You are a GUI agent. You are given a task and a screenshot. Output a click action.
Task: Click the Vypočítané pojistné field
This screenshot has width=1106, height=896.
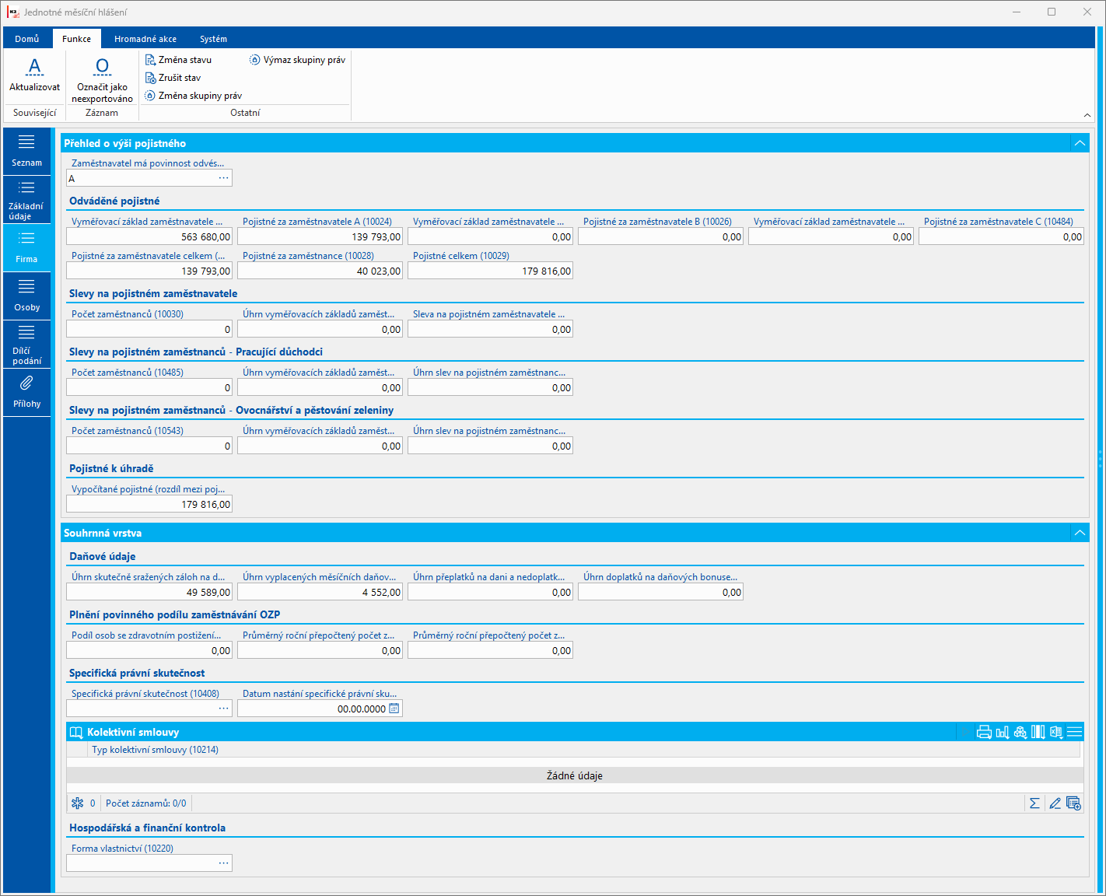[149, 504]
